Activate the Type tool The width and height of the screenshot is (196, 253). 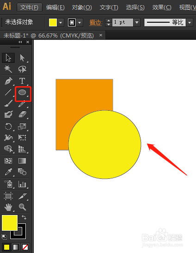pos(22,81)
